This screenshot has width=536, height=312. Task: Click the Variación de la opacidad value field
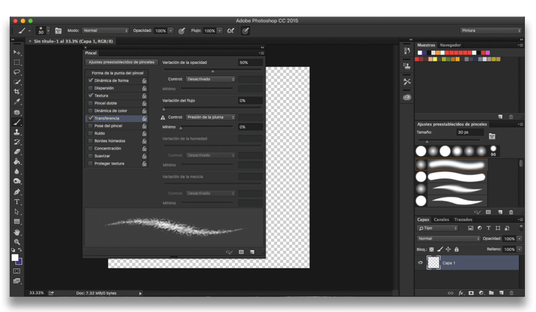point(250,63)
